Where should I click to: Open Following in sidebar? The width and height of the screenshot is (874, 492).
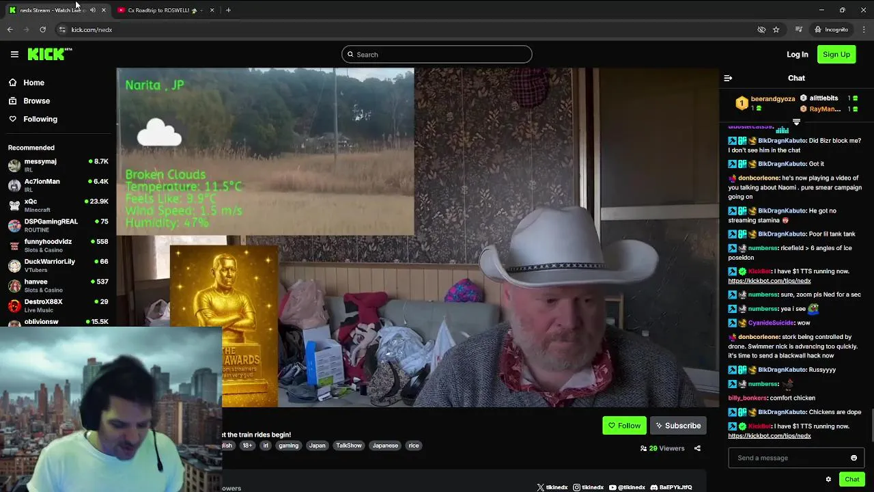coord(33,119)
